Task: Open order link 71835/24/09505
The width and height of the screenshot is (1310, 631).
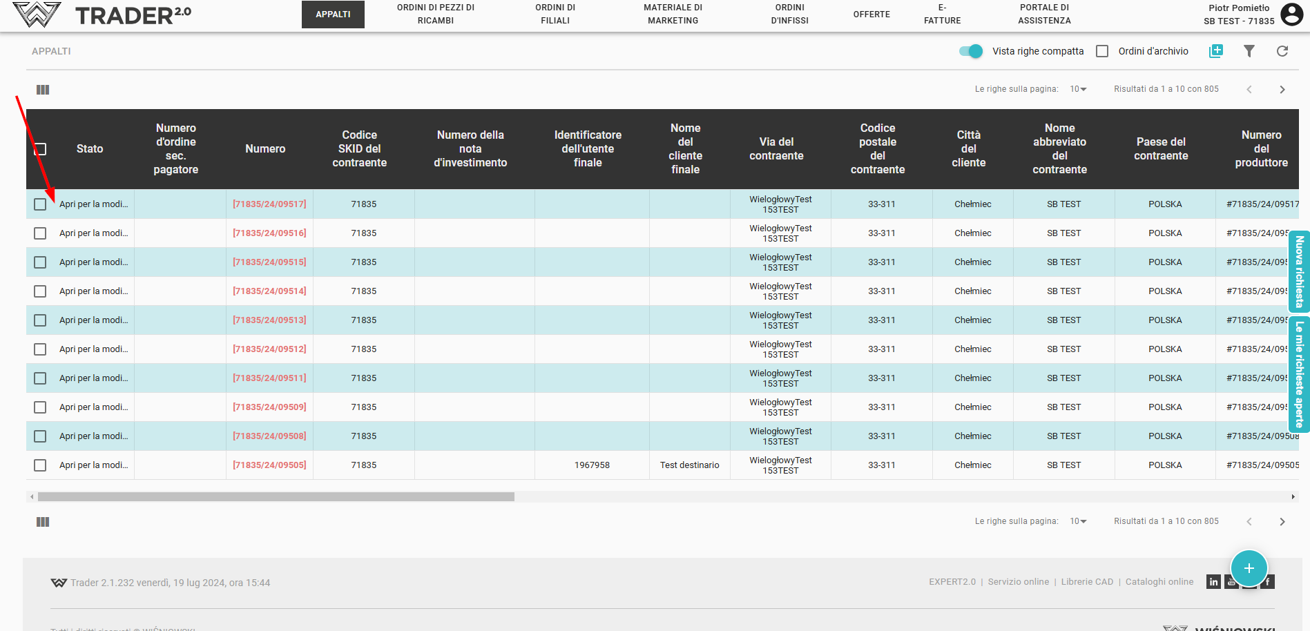Action: pos(269,465)
